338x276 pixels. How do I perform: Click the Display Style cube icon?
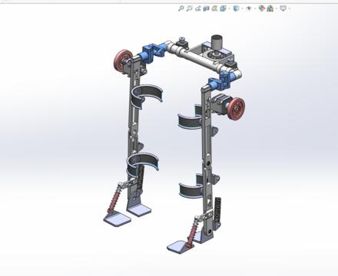pos(236,8)
